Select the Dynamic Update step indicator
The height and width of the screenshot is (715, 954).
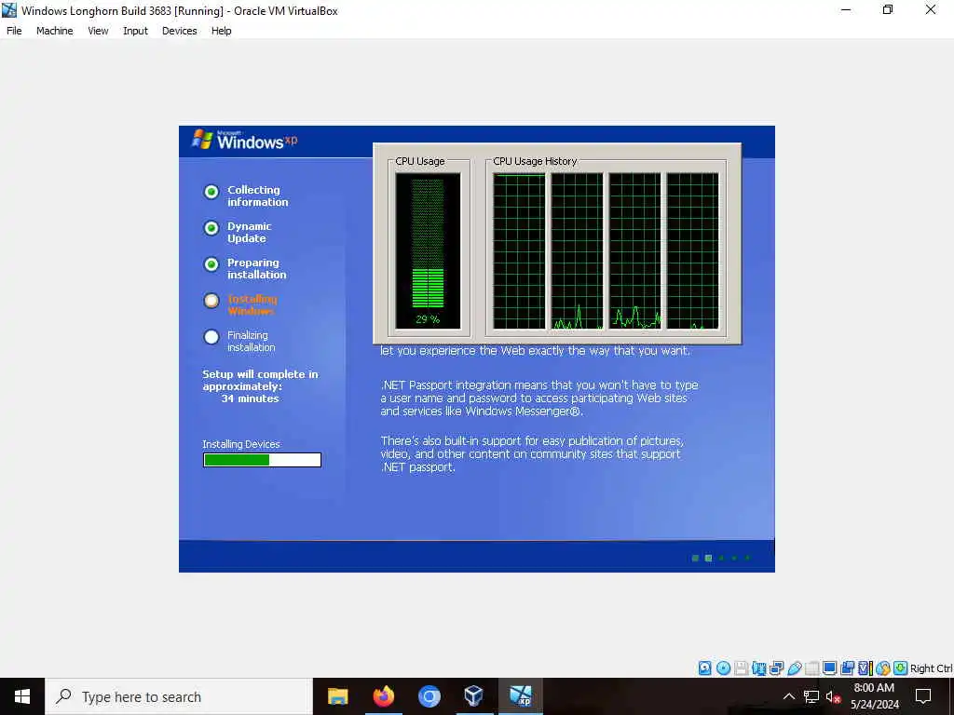[211, 228]
